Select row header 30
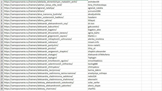The image size is (162, 91). (x=2, y=89)
